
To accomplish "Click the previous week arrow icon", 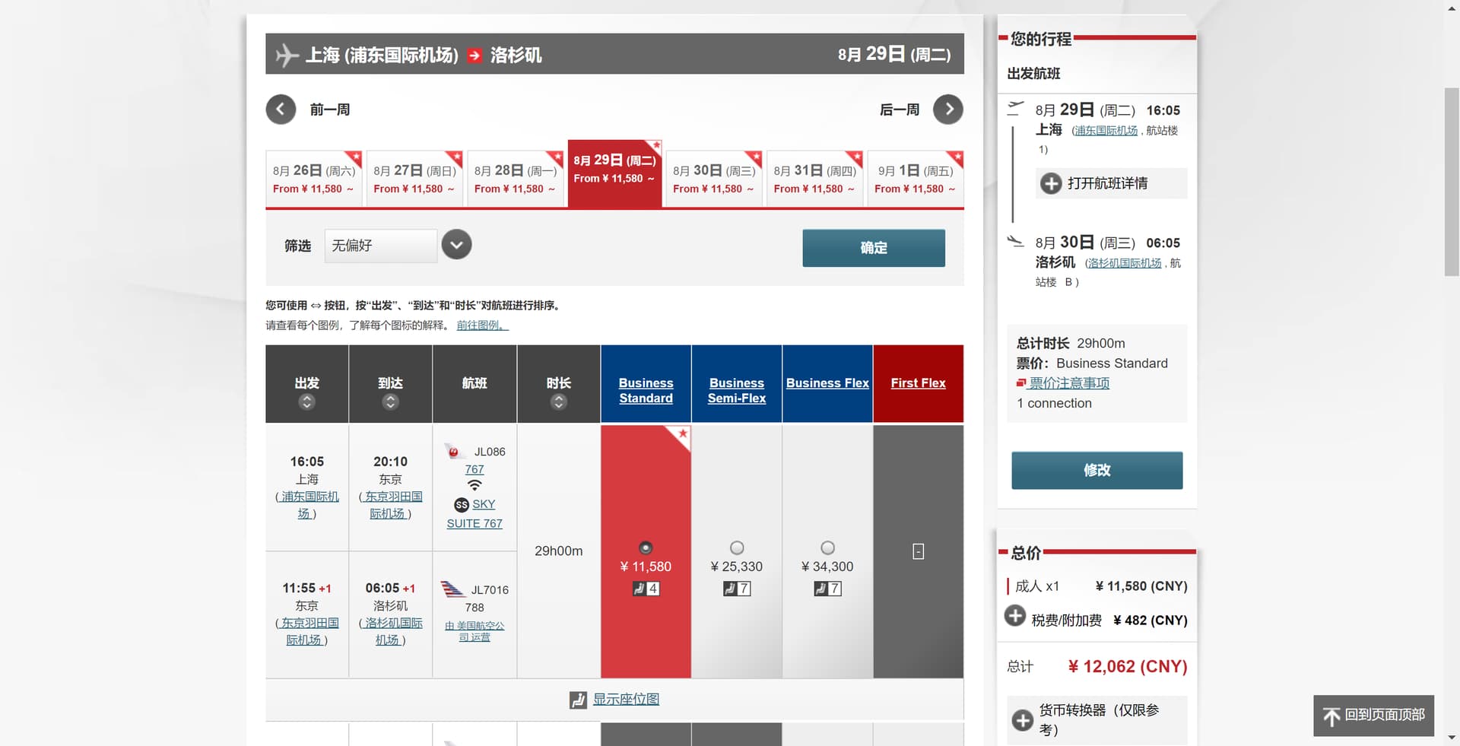I will pyautogui.click(x=281, y=110).
